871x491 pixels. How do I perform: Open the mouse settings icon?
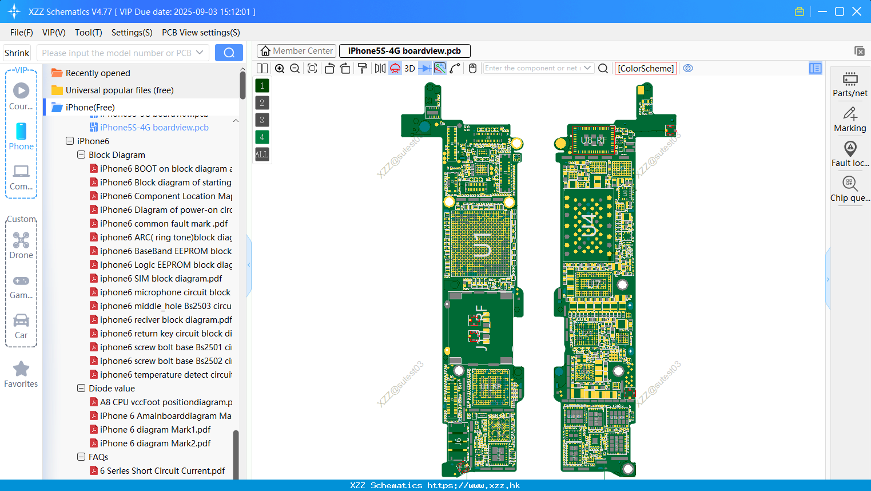[x=472, y=68]
